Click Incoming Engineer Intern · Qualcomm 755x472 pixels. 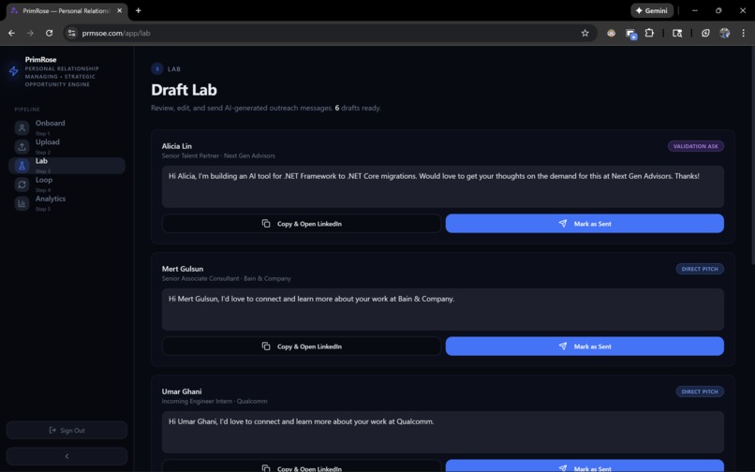215,401
